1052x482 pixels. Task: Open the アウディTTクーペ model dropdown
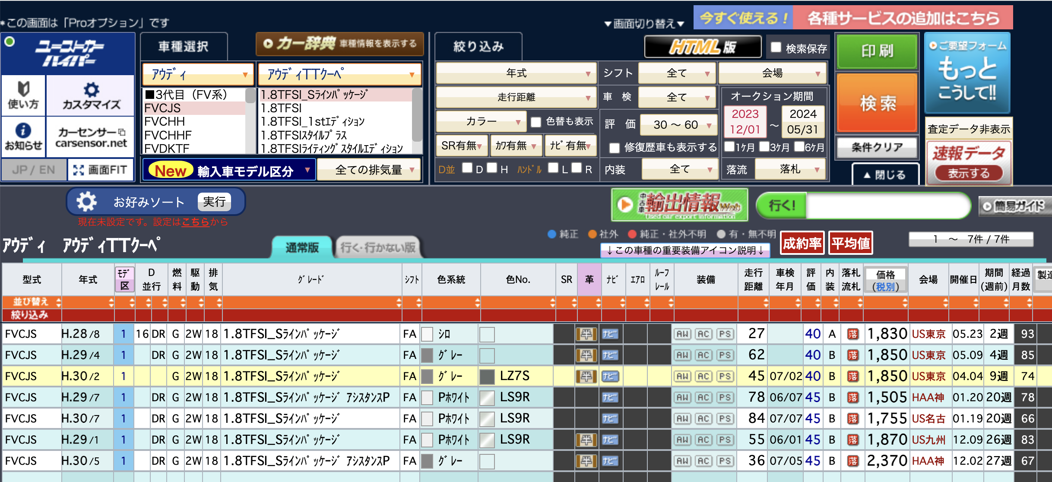339,74
